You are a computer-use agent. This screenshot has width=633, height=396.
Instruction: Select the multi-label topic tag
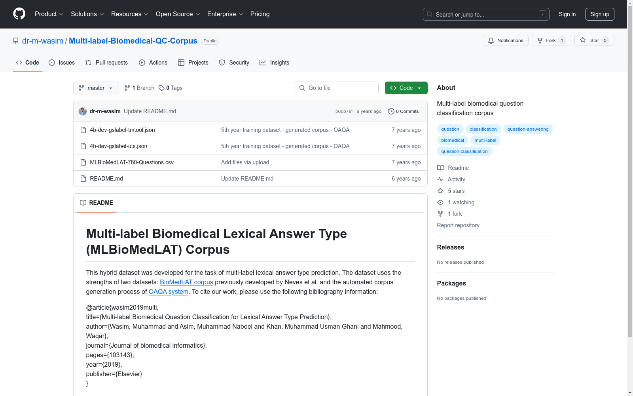485,140
